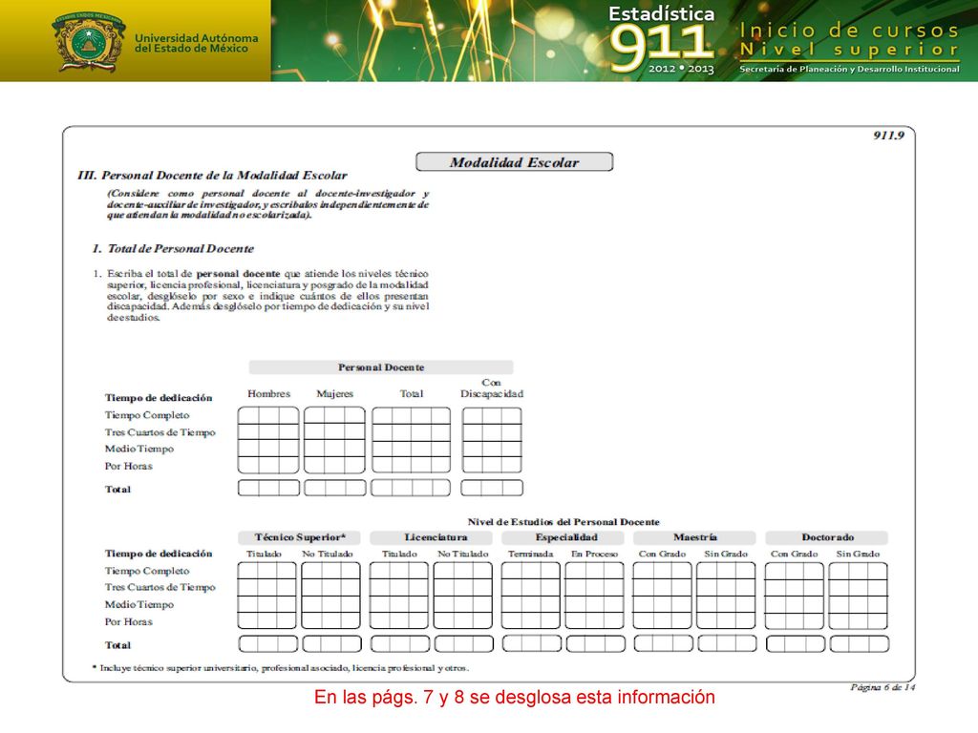Select Doctorado Con Grado field for Tres Cuartos de Tiempo
The width and height of the screenshot is (978, 733).
pos(795,587)
